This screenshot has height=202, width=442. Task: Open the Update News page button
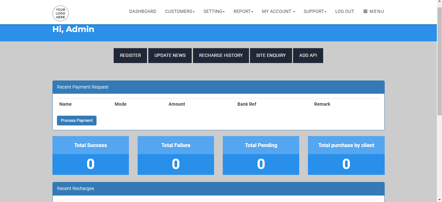click(x=170, y=55)
